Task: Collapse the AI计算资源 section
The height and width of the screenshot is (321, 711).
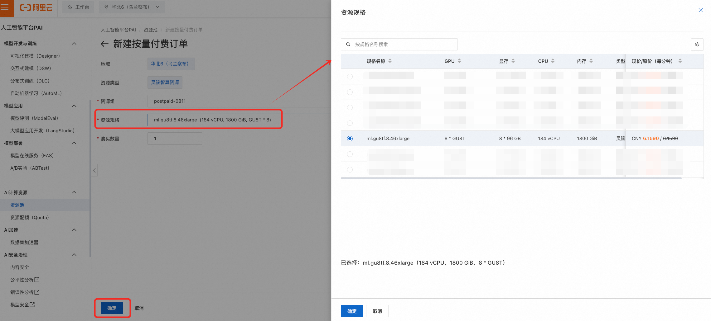Action: 74,192
